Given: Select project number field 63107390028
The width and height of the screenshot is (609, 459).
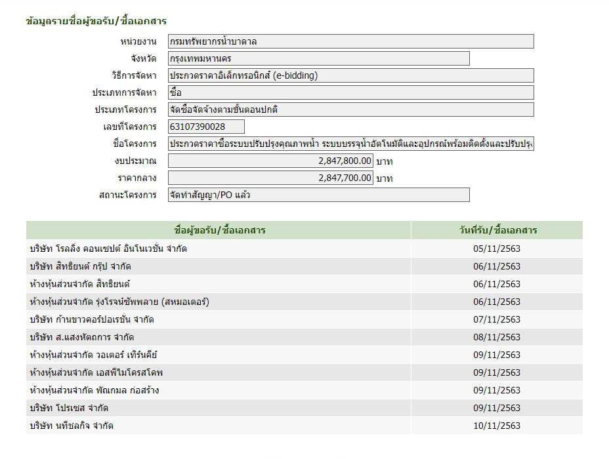Looking at the screenshot, I should tap(206, 127).
